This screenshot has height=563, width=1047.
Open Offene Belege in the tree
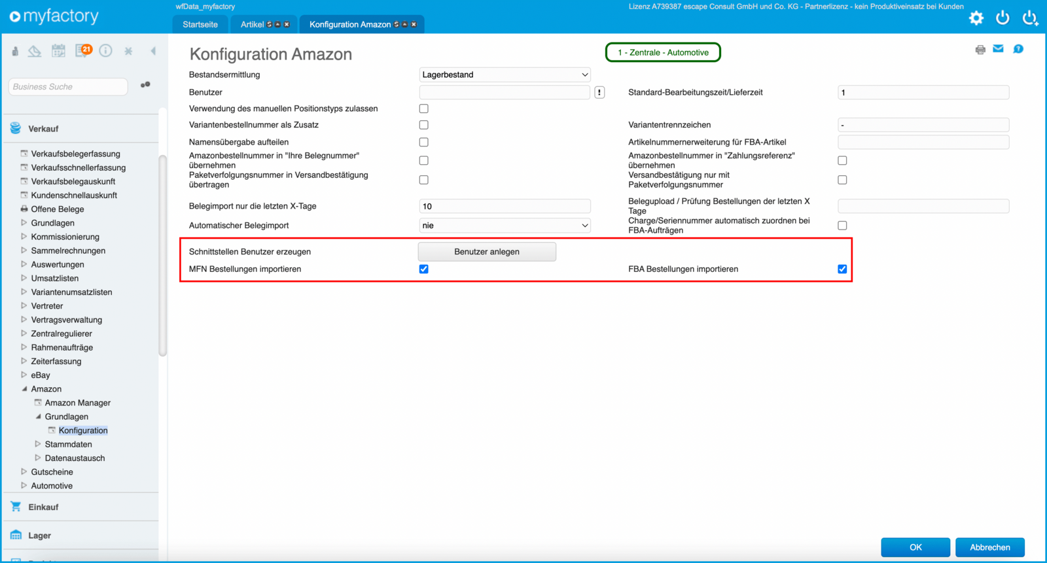pos(58,209)
